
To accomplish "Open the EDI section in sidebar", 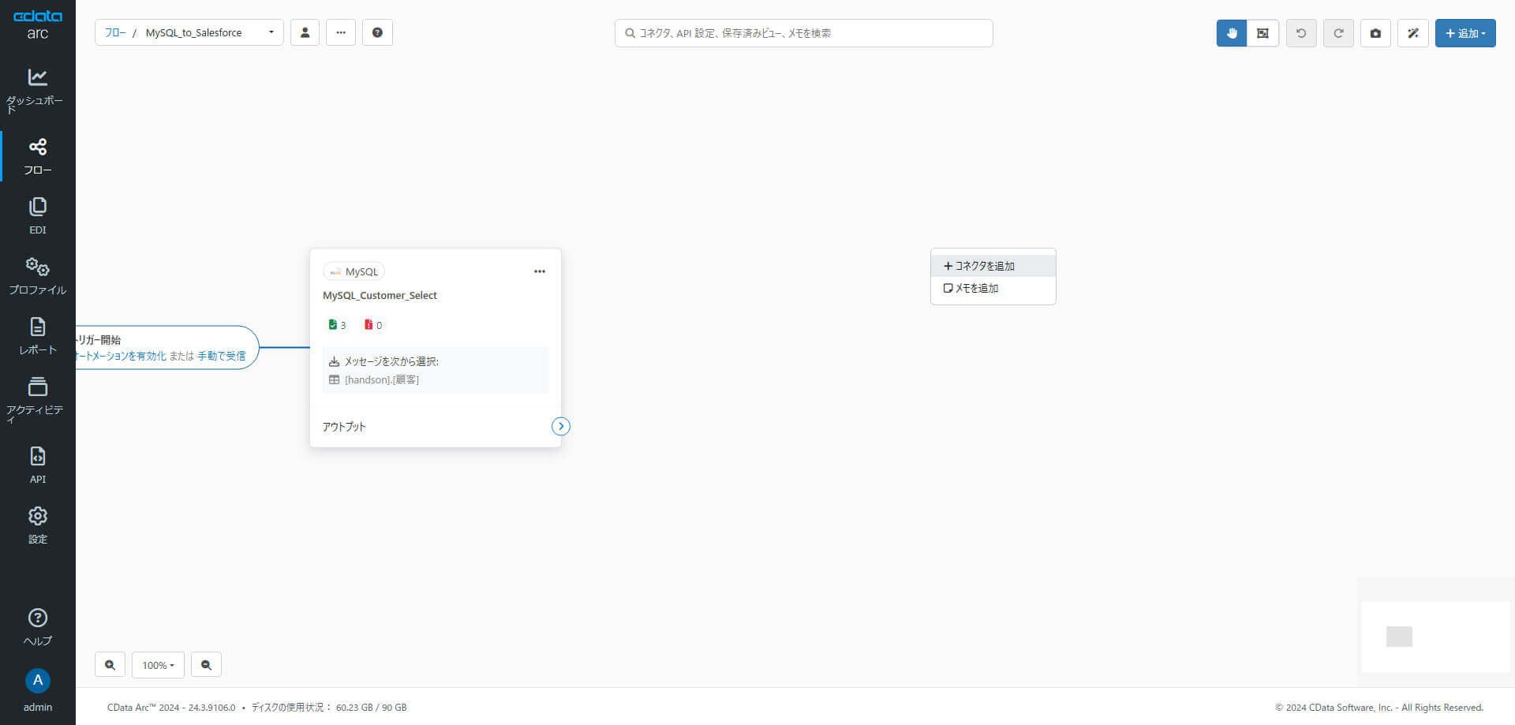I will [x=37, y=216].
